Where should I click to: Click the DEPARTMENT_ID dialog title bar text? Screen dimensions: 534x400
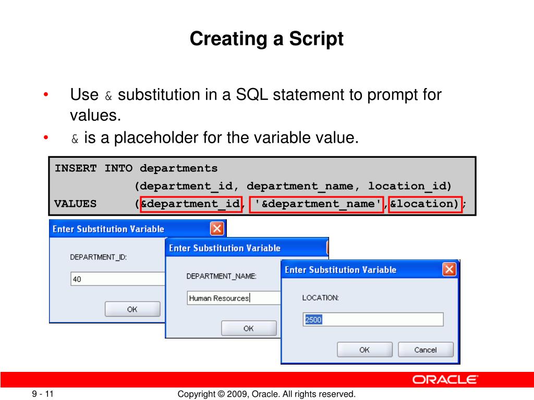(108, 229)
